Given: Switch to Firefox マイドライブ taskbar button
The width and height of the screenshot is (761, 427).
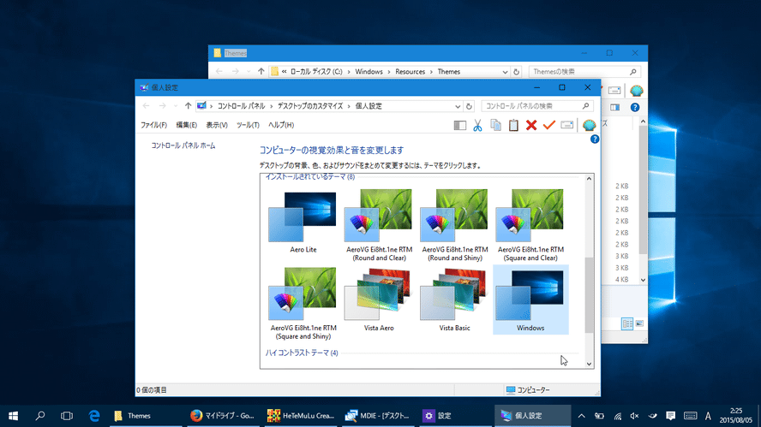Looking at the screenshot, I should point(224,416).
